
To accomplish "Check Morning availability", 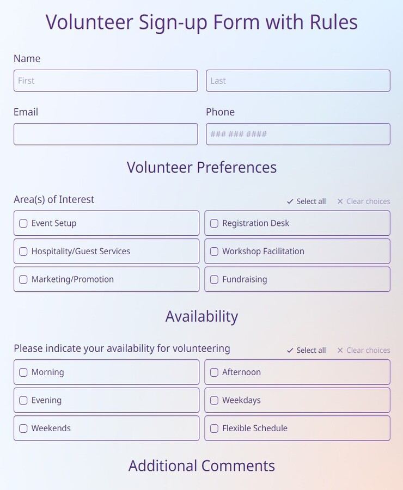I will (23, 372).
